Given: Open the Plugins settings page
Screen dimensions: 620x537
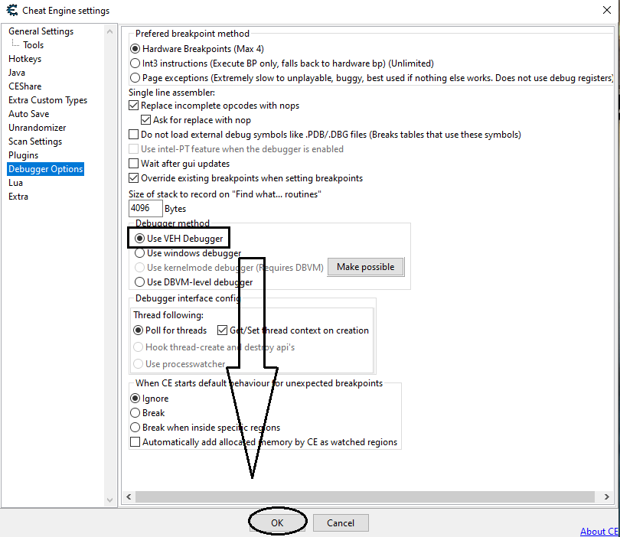Looking at the screenshot, I should point(23,155).
